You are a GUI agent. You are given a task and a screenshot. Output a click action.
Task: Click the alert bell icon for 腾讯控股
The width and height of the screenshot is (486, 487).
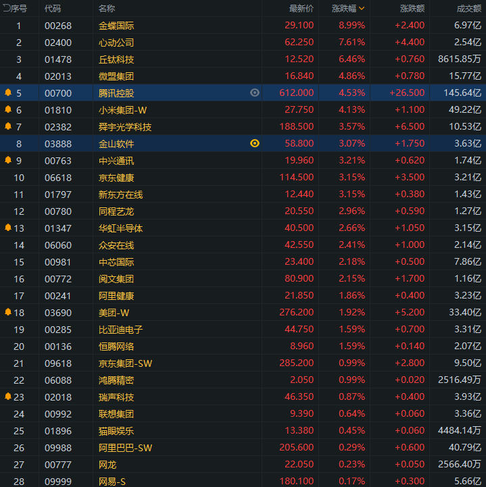pos(8,93)
